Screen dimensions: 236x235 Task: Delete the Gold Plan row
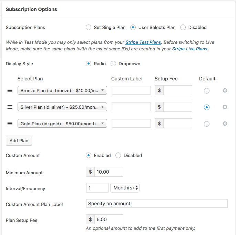tap(225, 124)
